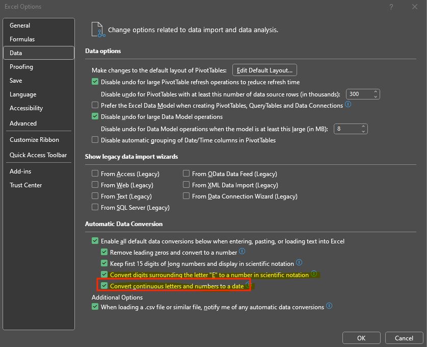The height and width of the screenshot is (347, 427).
Task: Click info icon beside scientific notation option
Action: [x=314, y=274]
